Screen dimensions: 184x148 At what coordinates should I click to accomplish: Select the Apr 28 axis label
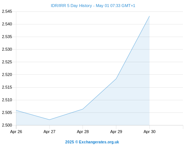click(83, 132)
